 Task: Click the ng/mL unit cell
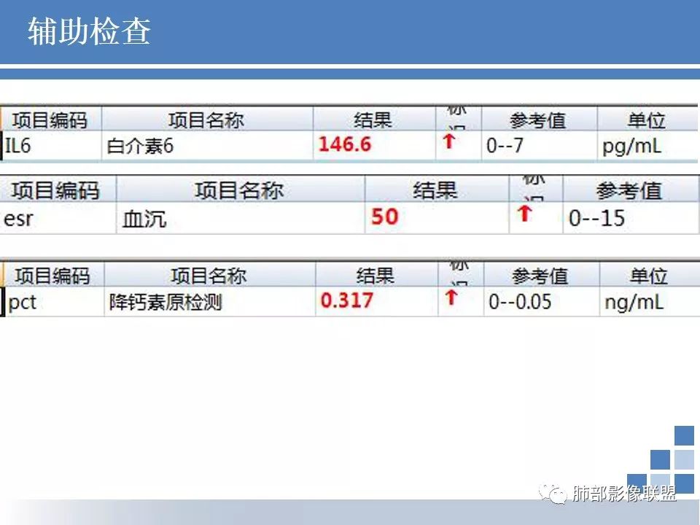coord(650,302)
